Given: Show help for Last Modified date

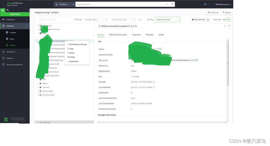Looking at the screenshot, I should [154, 87].
